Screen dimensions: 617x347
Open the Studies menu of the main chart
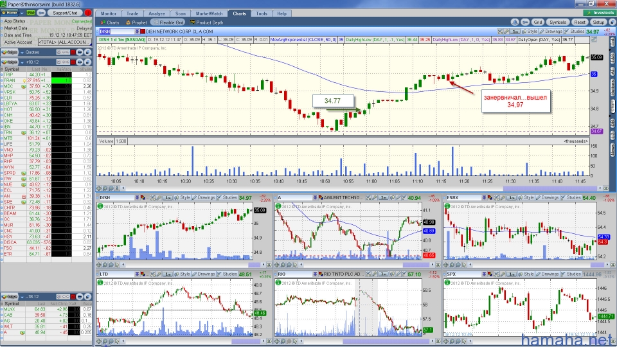(574, 31)
